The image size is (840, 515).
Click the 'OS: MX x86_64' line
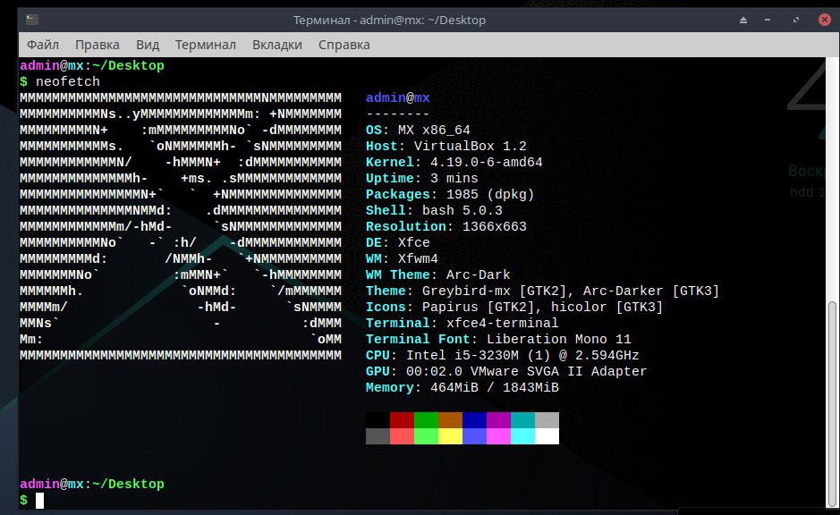418,130
